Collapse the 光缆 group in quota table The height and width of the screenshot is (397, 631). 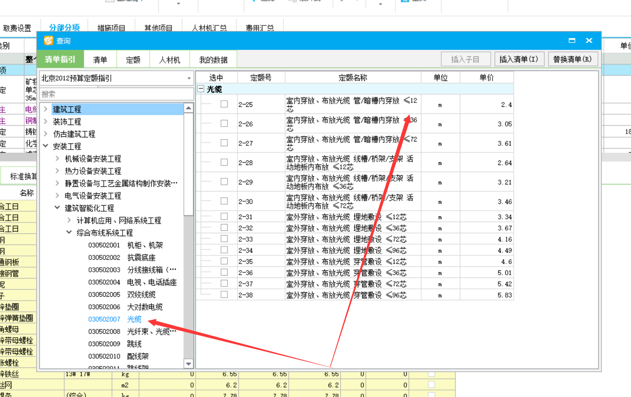tap(201, 89)
